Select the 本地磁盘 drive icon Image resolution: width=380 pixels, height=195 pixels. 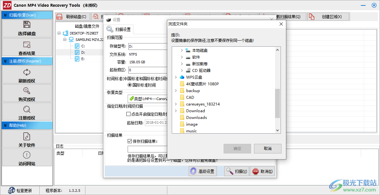click(188, 51)
